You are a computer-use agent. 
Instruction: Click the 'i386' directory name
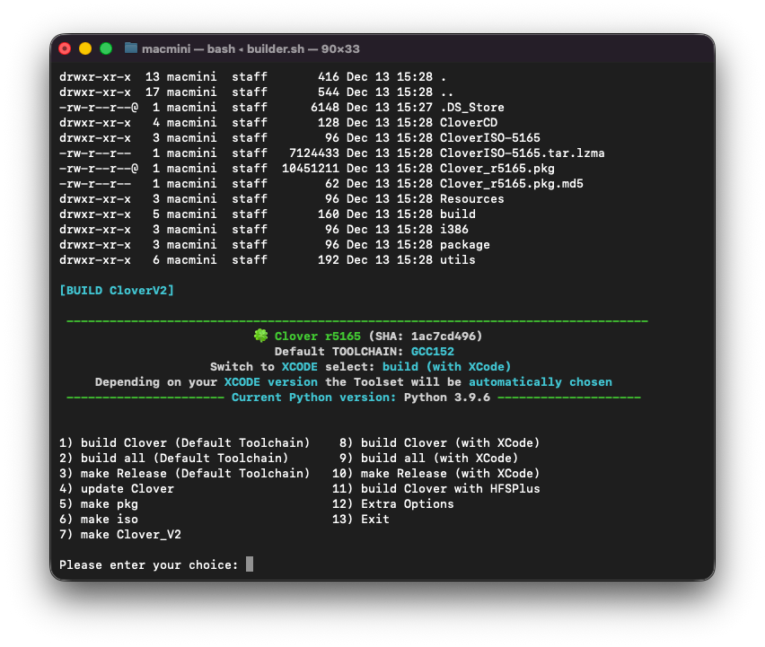click(x=453, y=229)
